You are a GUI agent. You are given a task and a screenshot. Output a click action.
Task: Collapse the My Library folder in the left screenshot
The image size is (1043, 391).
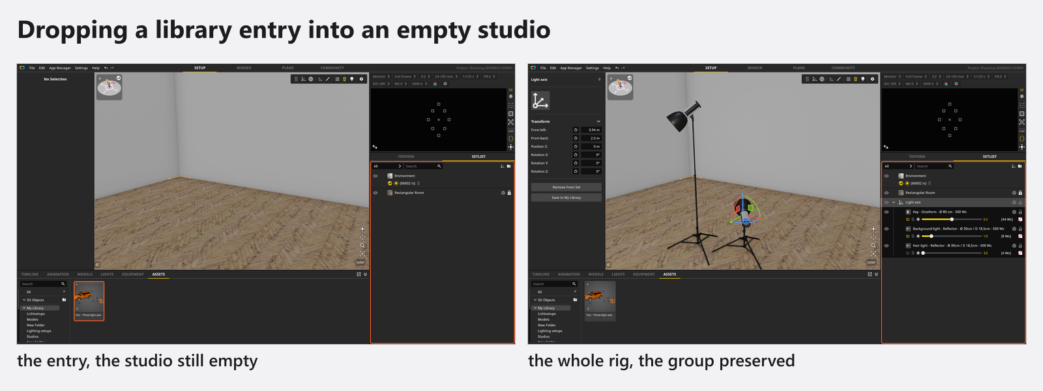24,308
